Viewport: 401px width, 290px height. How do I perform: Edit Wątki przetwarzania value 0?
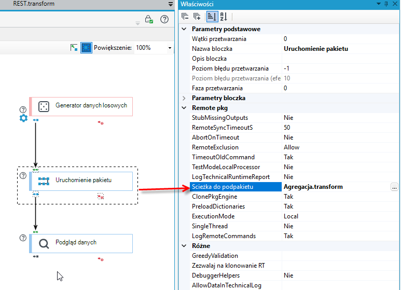coord(340,39)
